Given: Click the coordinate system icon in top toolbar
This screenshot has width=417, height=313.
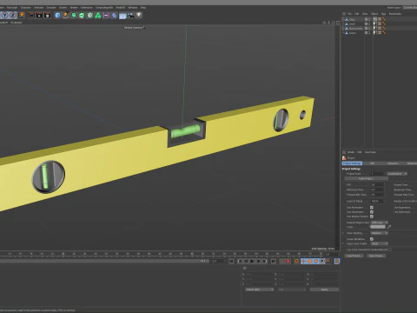Looking at the screenshot, I should (22, 15).
